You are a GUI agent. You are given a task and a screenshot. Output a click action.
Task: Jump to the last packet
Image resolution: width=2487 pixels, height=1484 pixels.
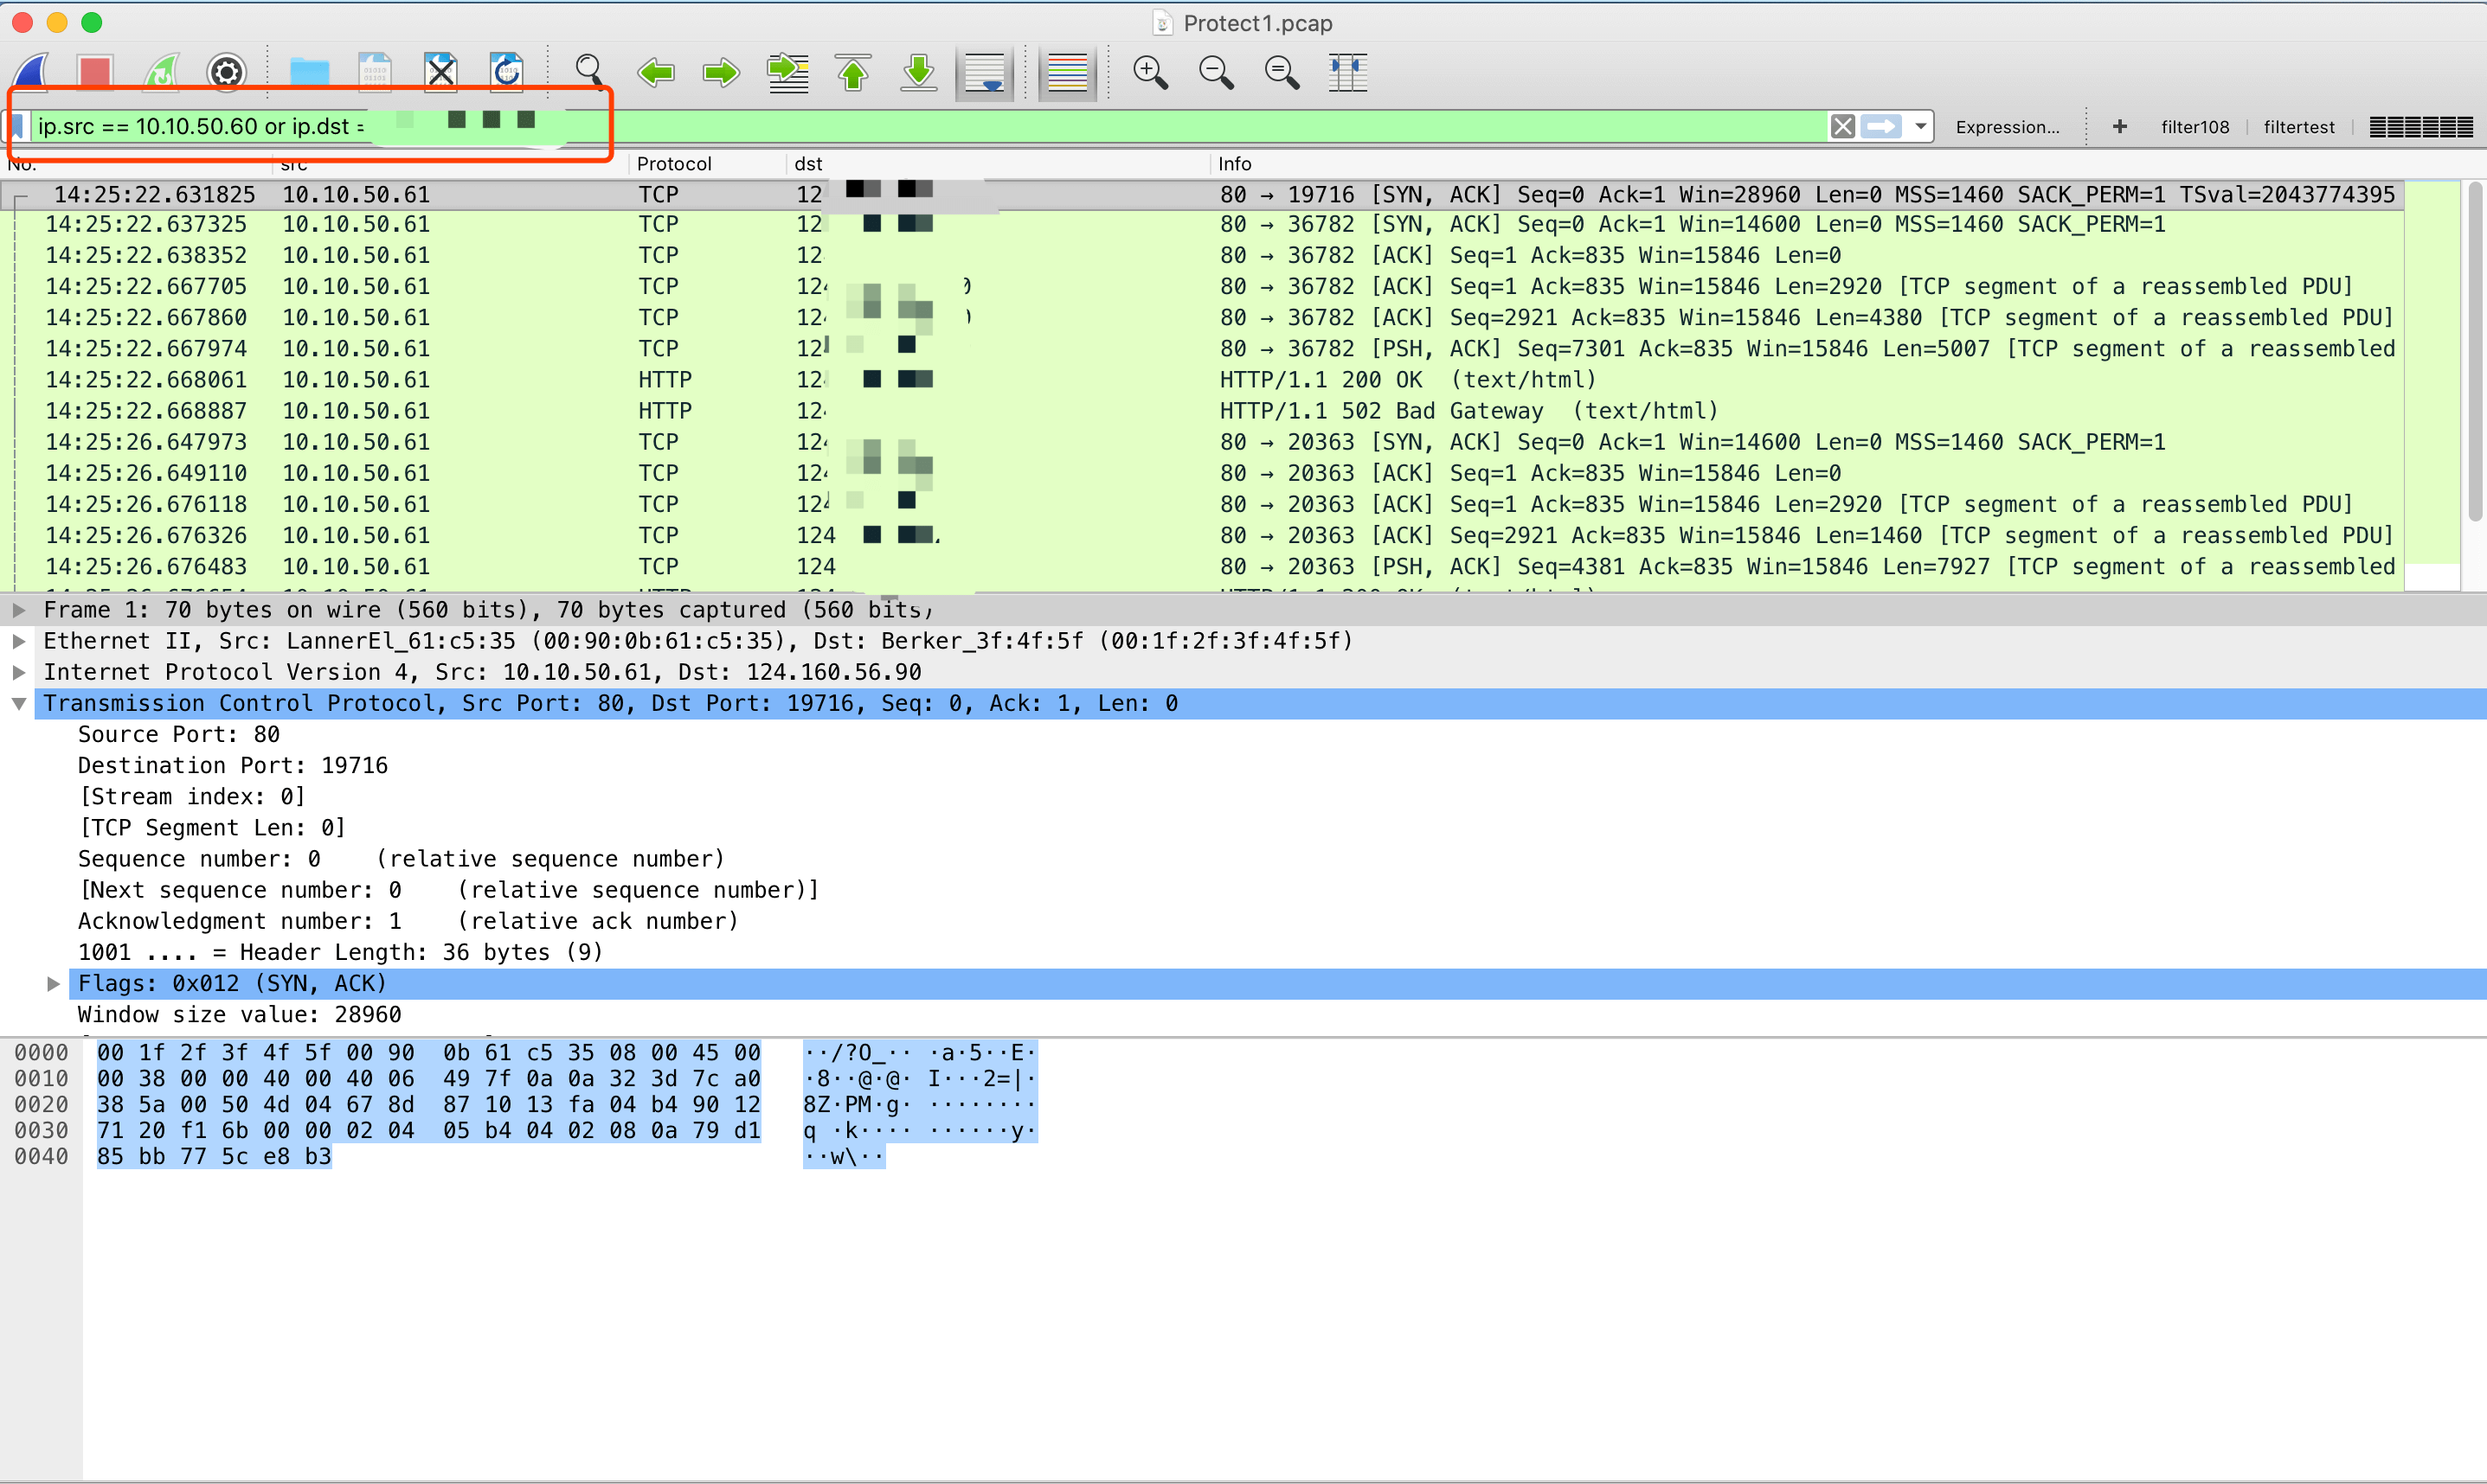[x=918, y=72]
